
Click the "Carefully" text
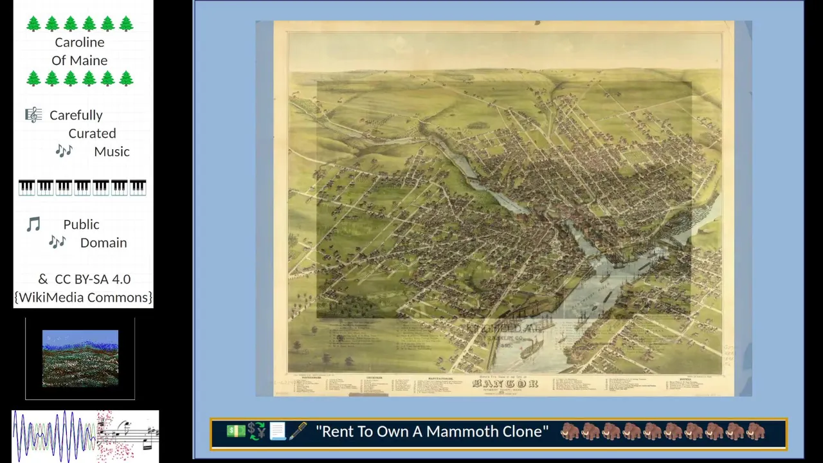point(76,115)
